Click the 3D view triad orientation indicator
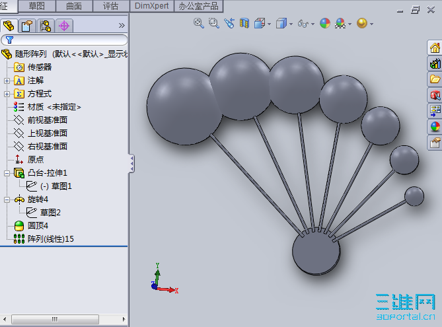The image size is (442, 327). coord(165,279)
